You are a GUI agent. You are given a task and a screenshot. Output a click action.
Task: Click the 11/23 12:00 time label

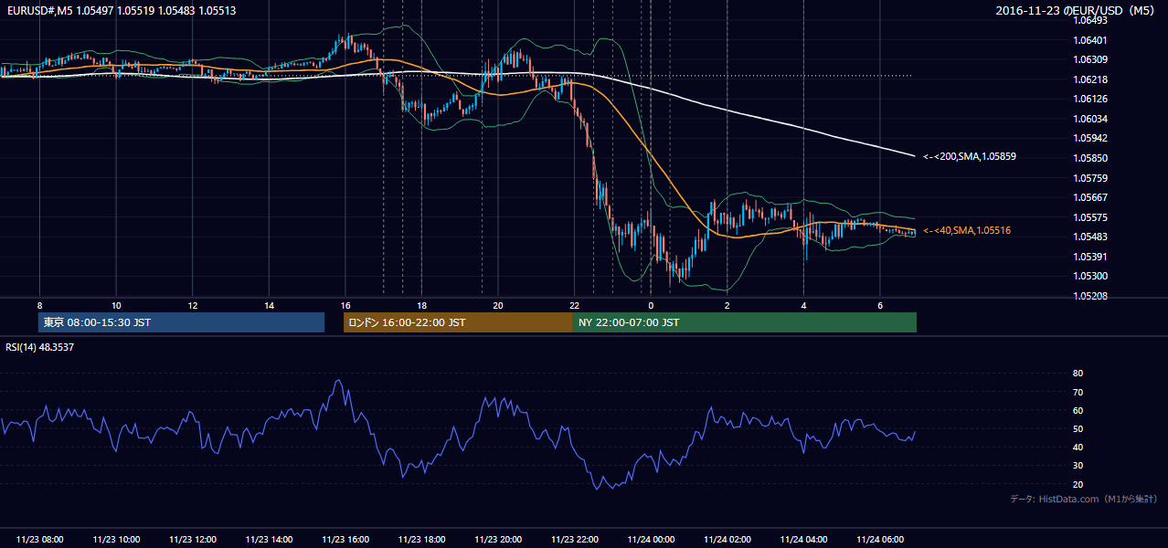point(193,540)
